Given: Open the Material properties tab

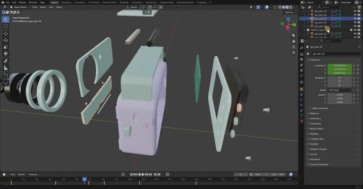Looking at the screenshot, I should [x=301, y=121].
